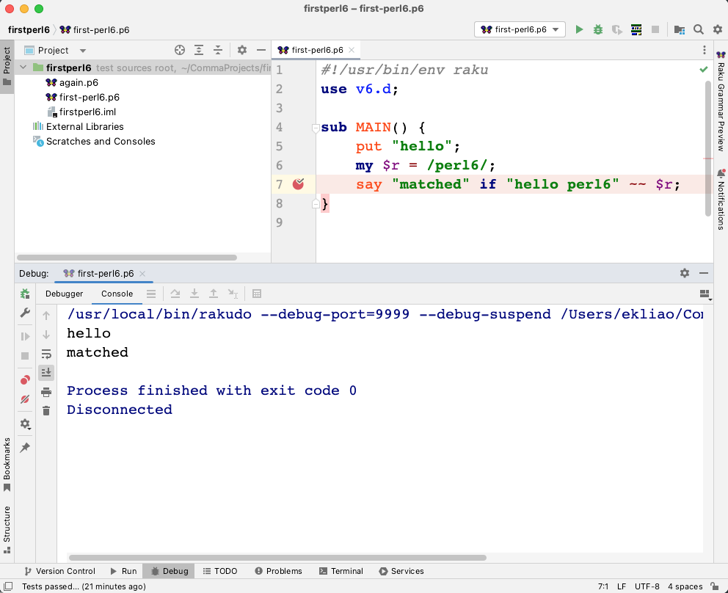Open the Problems tool window tab
This screenshot has height=593, width=728.
point(279,571)
